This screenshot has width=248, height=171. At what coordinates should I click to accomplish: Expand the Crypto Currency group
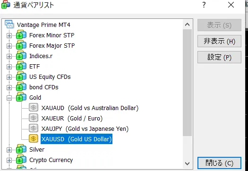pyautogui.click(x=9, y=161)
